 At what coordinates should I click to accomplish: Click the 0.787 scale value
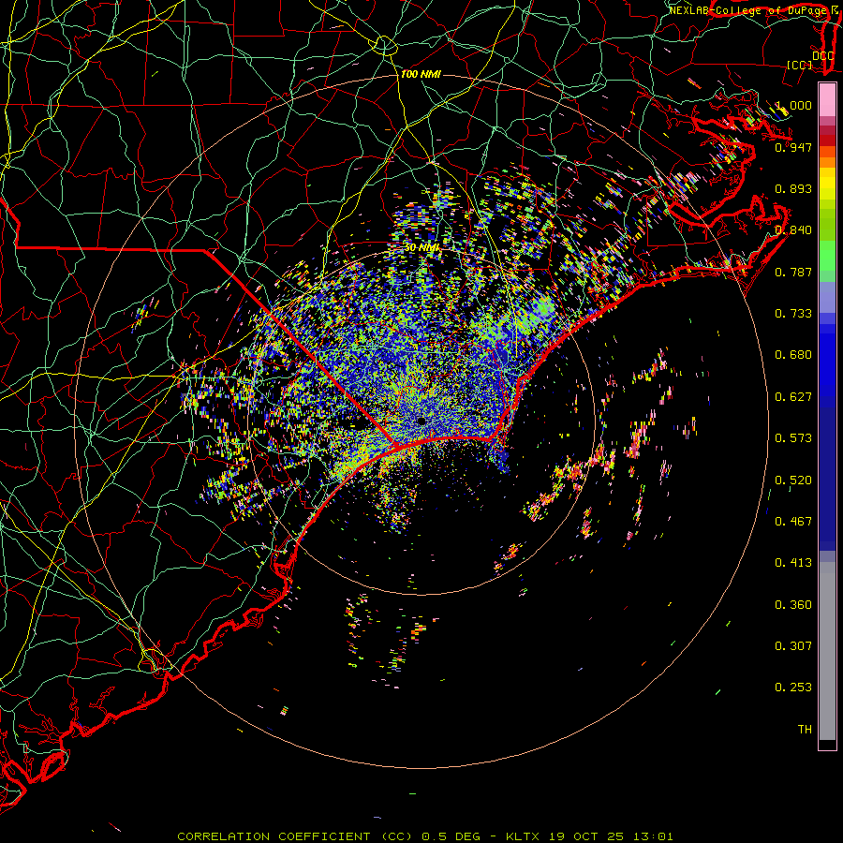[x=793, y=272]
